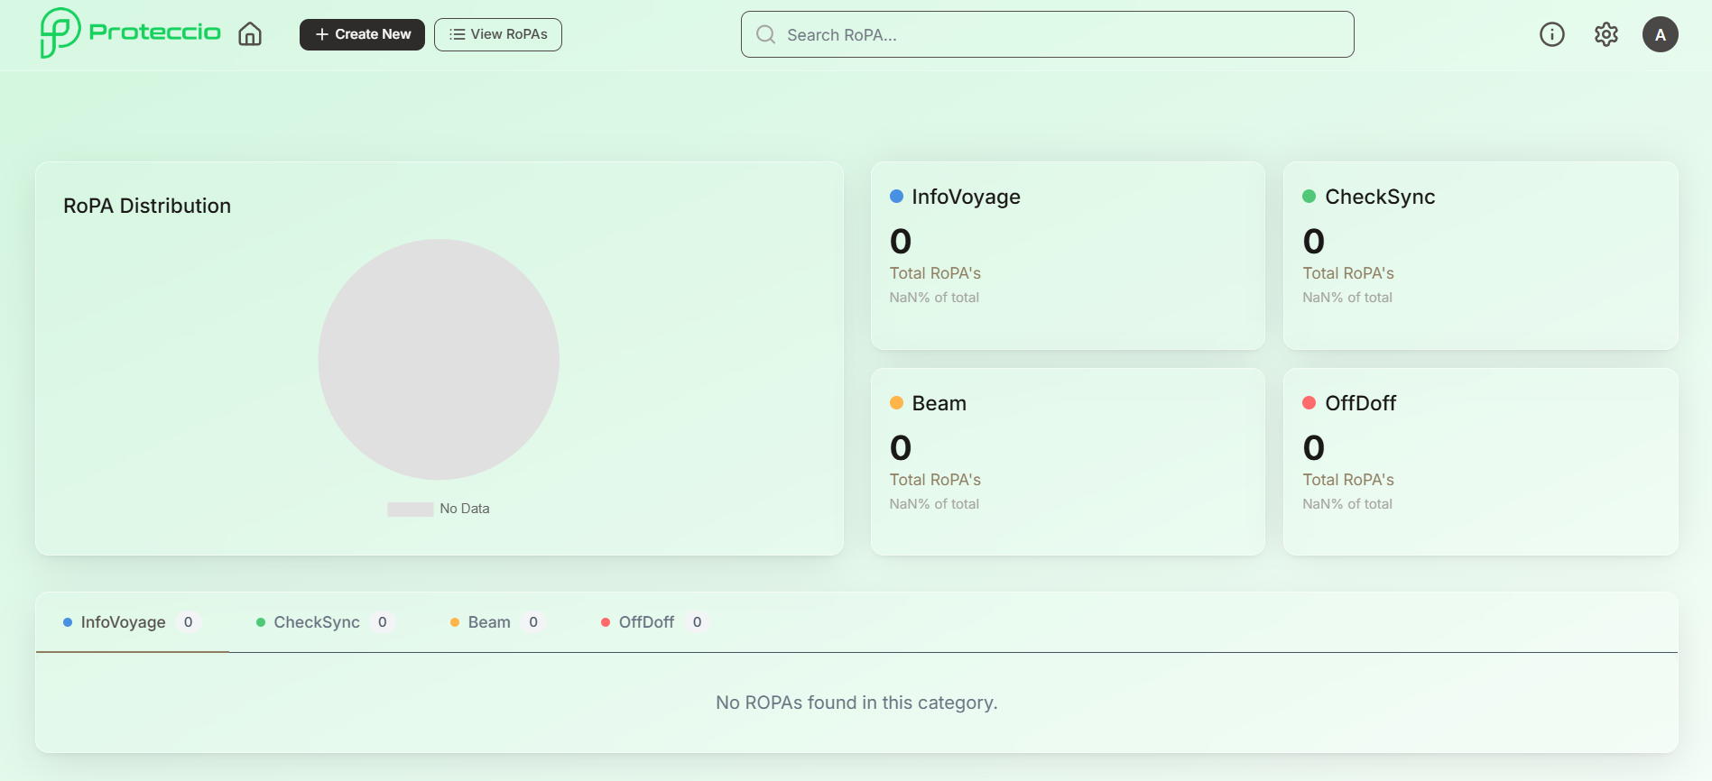Image resolution: width=1712 pixels, height=781 pixels.
Task: Click the search magnifier icon
Action: tap(766, 34)
